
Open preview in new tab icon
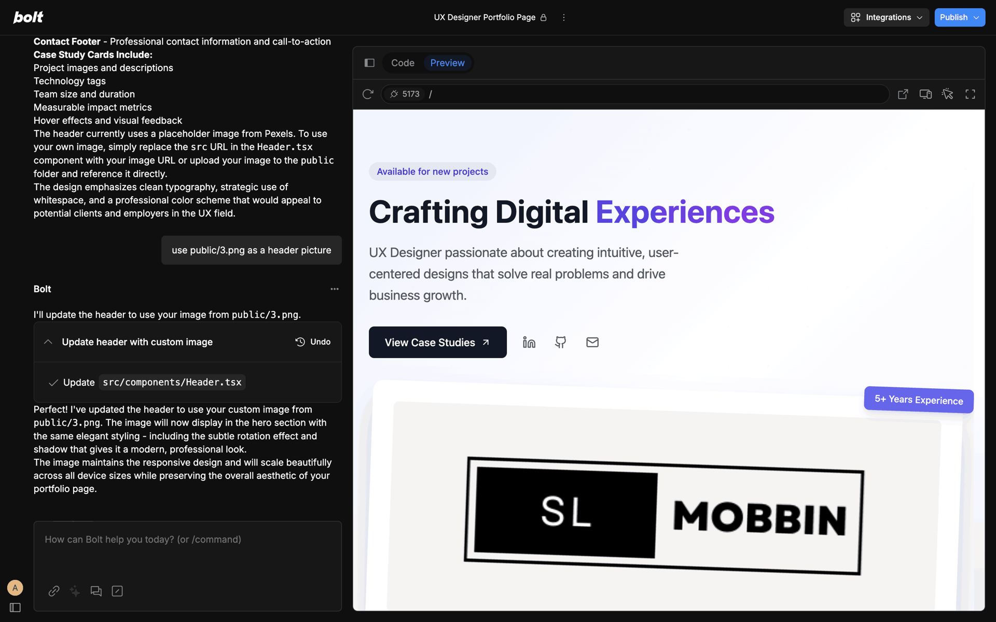903,94
